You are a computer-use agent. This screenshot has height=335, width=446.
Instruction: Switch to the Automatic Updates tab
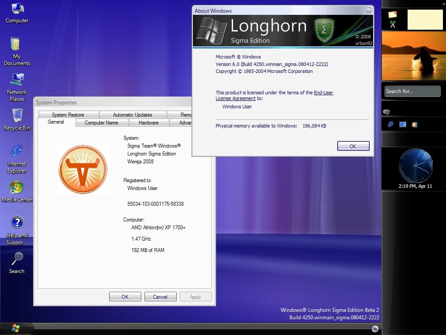coord(133,114)
